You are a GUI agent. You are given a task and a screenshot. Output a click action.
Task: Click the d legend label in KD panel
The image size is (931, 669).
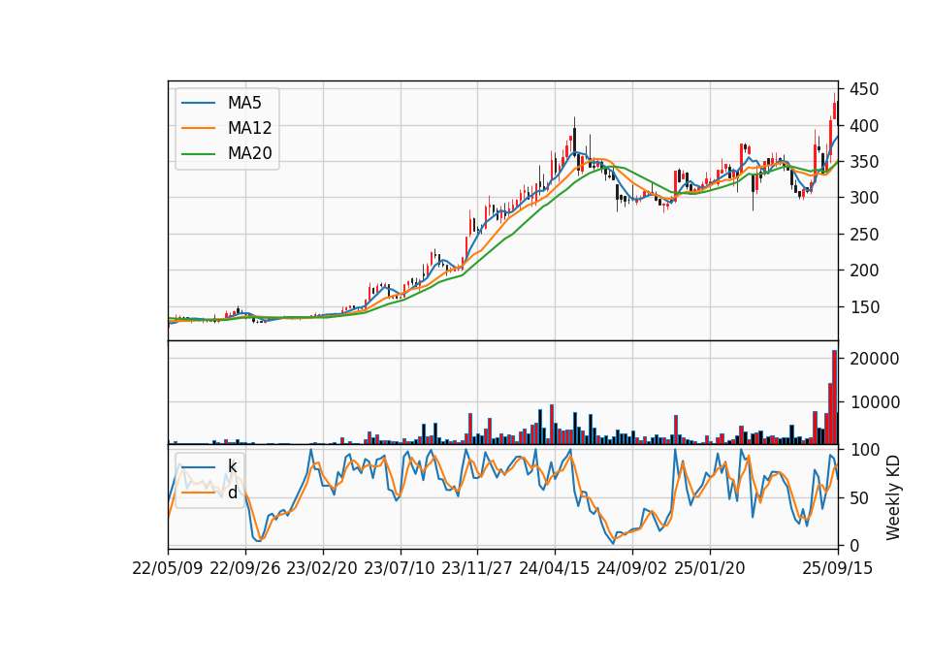232,493
